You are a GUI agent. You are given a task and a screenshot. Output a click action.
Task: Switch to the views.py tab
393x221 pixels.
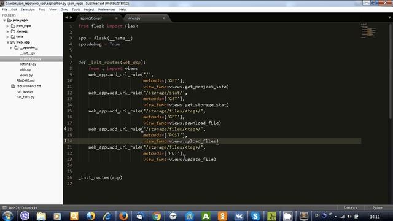pos(134,18)
